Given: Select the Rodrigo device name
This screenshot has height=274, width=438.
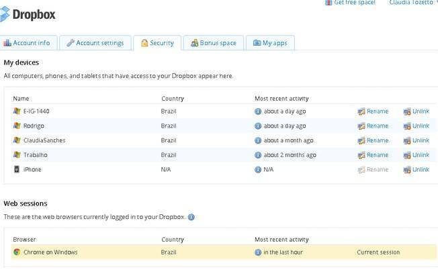Looking at the screenshot, I should [x=34, y=126].
